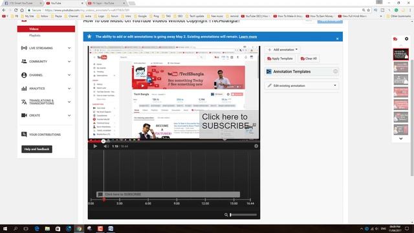Select the Click here to SUBSCRIBE timeline bar

[168, 194]
